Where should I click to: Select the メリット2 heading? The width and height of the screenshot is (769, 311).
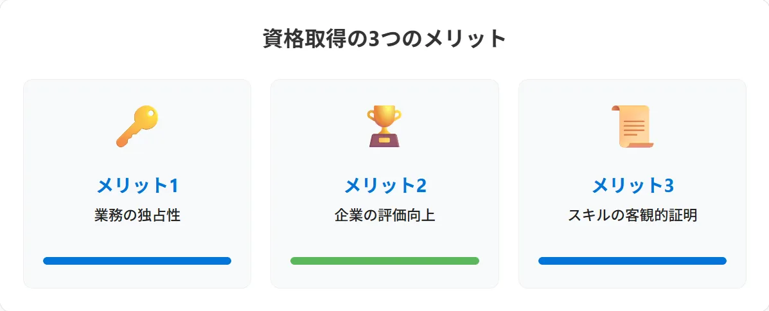click(385, 186)
